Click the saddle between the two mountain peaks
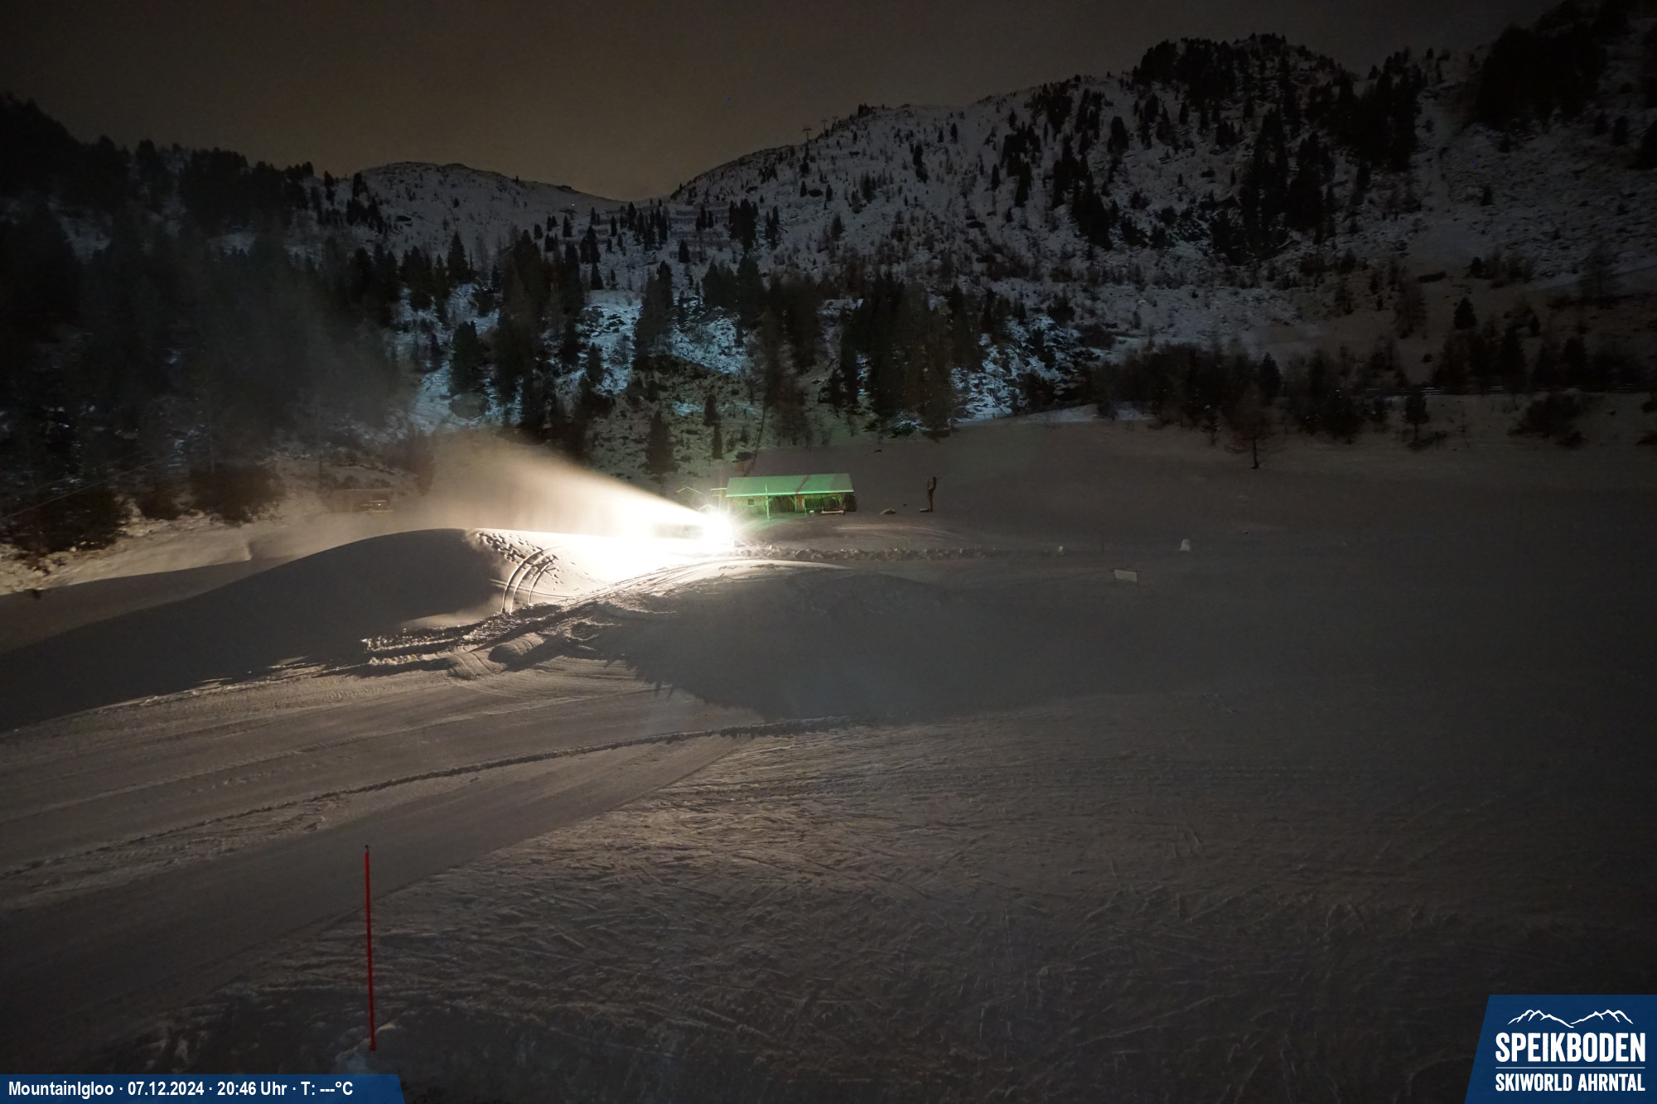This screenshot has height=1104, width=1657. point(642,199)
